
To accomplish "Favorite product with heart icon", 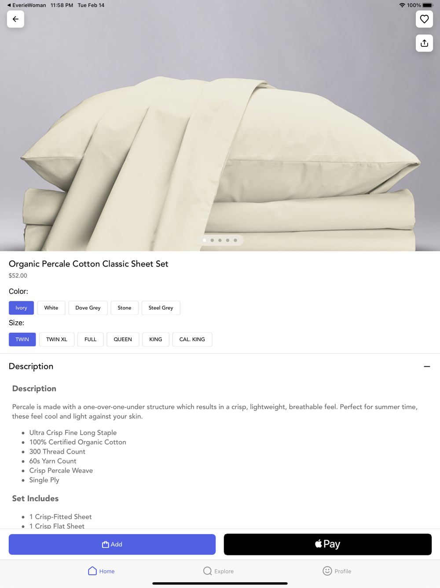I will coord(424,19).
